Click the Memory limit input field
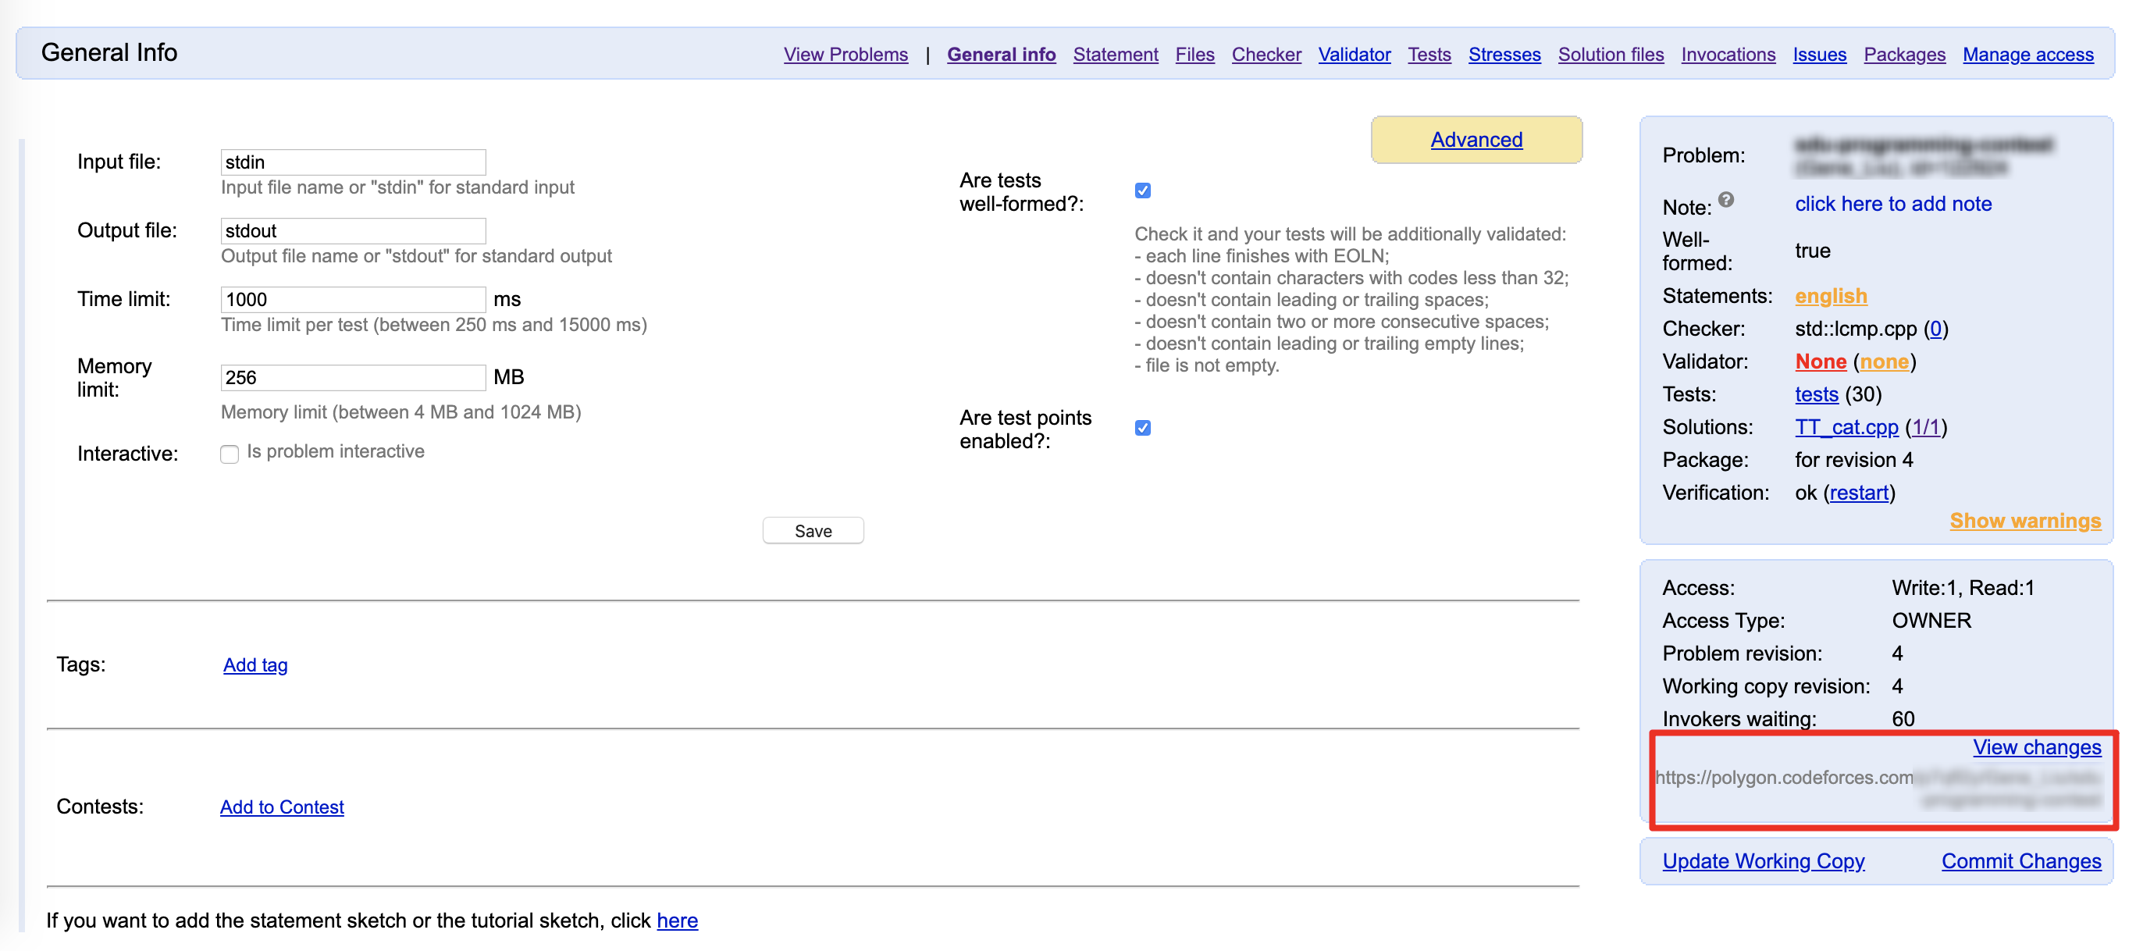Screen dimensions: 2136x951 tap(353, 377)
